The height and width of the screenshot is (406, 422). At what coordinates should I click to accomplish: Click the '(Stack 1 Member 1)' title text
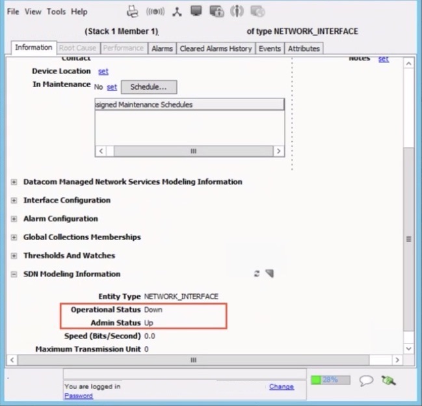122,31
